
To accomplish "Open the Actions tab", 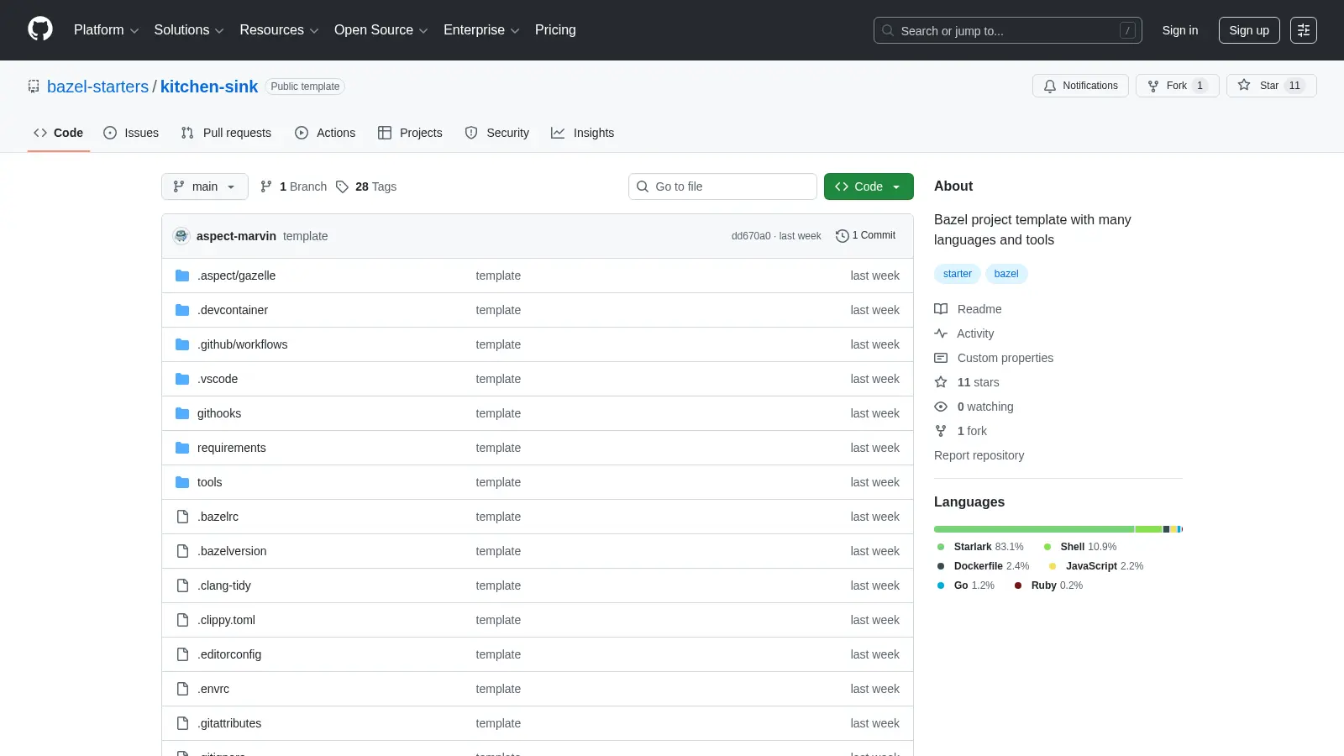I will [325, 133].
